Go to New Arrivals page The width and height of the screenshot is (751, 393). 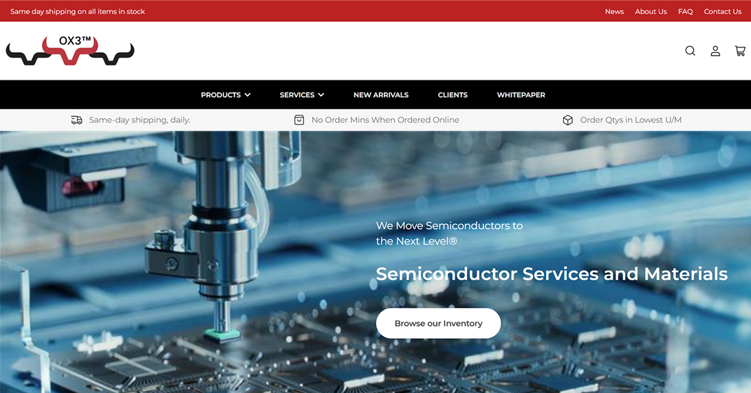pos(381,95)
